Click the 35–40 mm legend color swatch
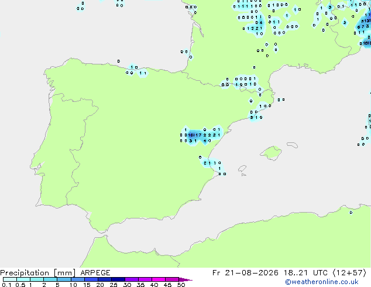This screenshot has width=371, height=287. (x=145, y=279)
